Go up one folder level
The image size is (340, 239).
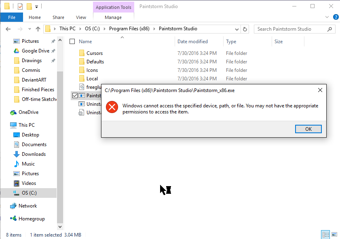tap(38, 29)
